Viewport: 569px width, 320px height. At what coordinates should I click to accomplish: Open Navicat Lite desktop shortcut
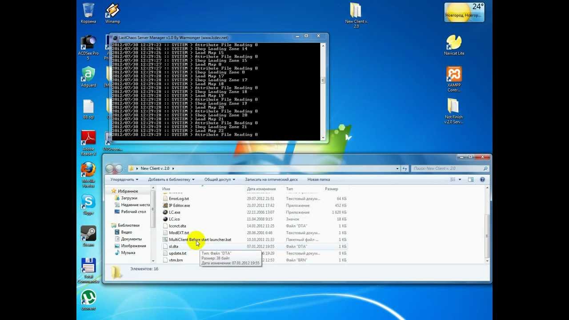[x=454, y=45]
